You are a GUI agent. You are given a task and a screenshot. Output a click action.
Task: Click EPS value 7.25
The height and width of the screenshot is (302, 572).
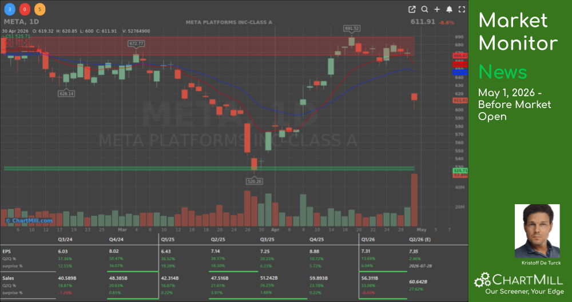pyautogui.click(x=265, y=251)
